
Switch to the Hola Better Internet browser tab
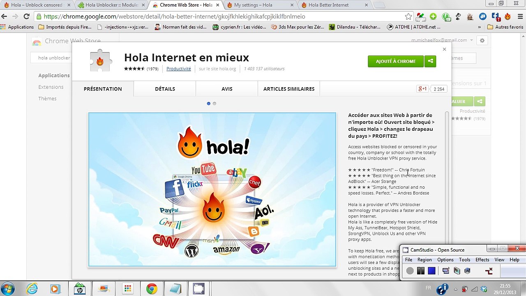[335, 5]
